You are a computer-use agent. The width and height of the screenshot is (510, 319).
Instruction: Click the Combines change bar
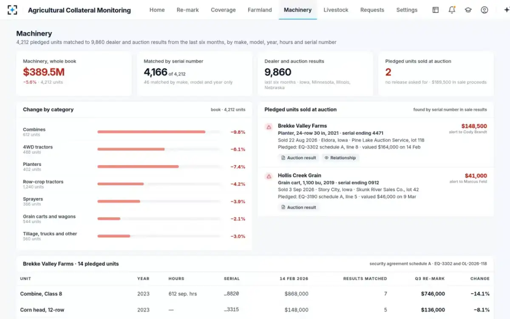[159, 132]
